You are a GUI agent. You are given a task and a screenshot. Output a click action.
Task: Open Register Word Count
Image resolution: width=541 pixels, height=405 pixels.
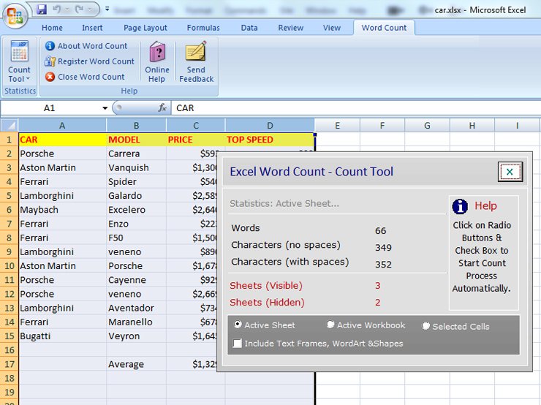89,61
